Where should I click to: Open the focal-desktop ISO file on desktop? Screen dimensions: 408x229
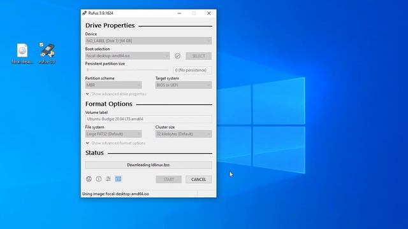[x=22, y=53]
